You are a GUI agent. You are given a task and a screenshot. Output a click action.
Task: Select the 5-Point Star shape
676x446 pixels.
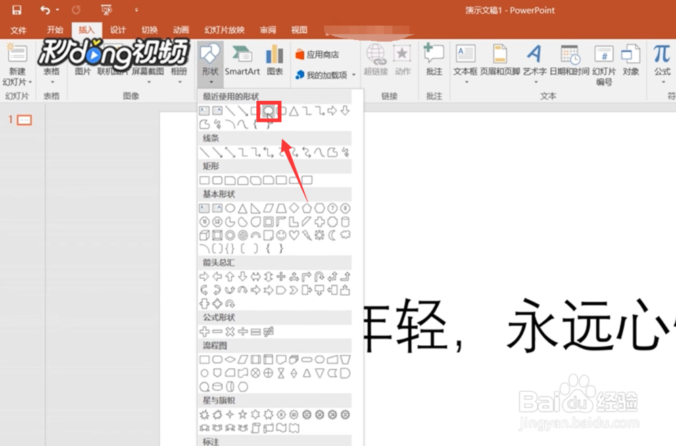(243, 415)
